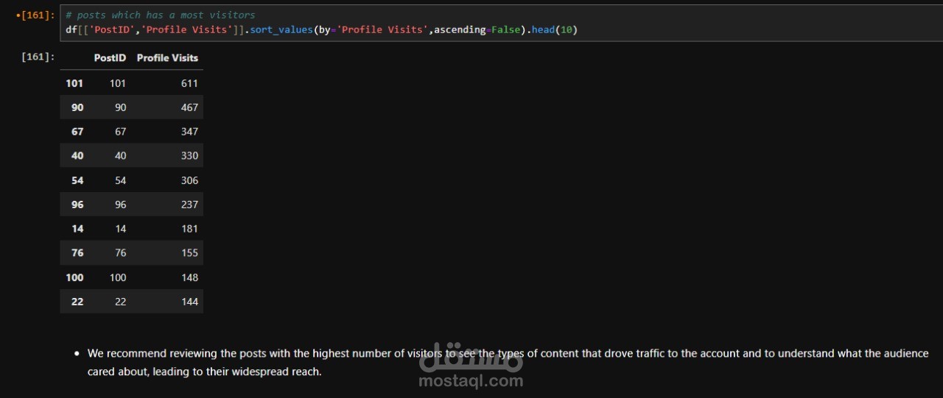The width and height of the screenshot is (943, 398).
Task: Click Profile Visits value 306
Action: [189, 180]
